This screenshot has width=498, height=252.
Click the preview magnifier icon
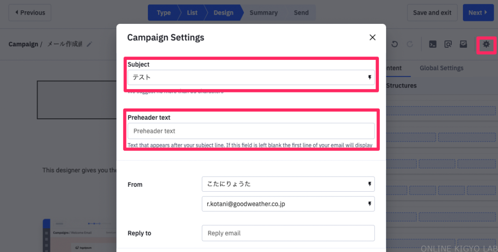click(448, 44)
